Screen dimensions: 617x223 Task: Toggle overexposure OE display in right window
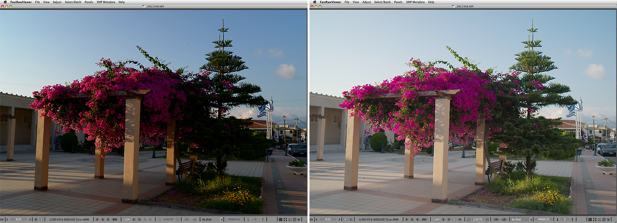point(496,219)
